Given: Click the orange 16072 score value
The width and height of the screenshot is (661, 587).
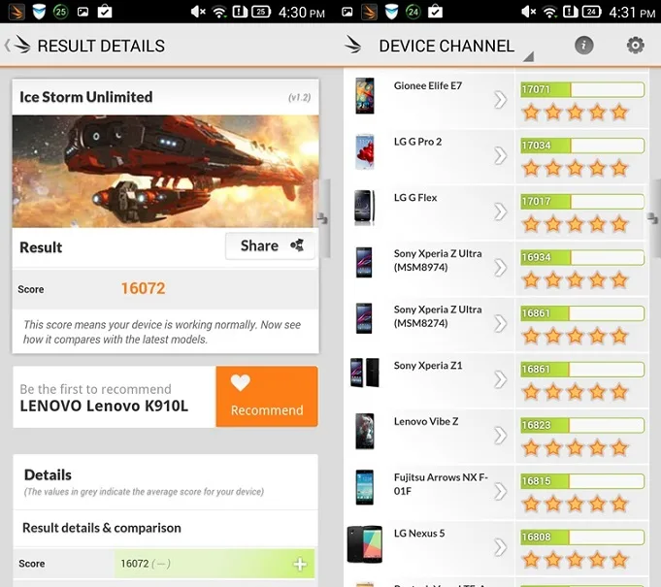Looking at the screenshot, I should tap(144, 288).
